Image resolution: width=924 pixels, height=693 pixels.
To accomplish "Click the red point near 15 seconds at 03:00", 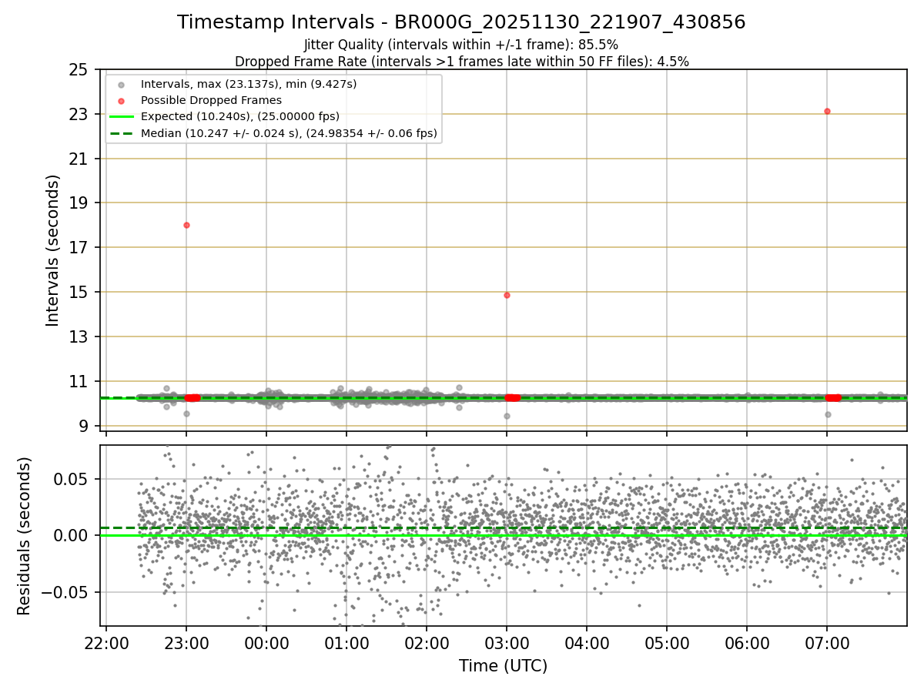I will (507, 295).
